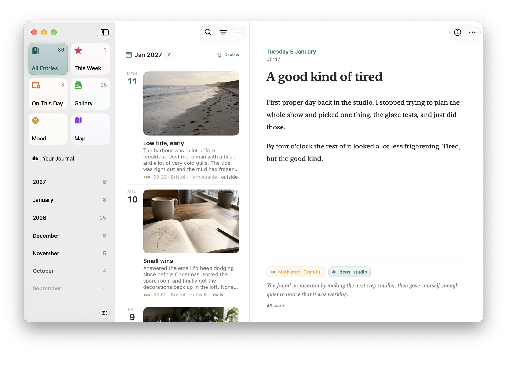507x366 pixels.
Task: Select December in the sidebar list
Action: tap(69, 236)
